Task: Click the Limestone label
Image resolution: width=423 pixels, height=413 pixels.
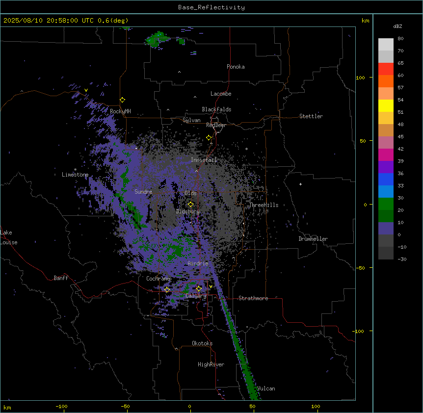Action: (75, 175)
